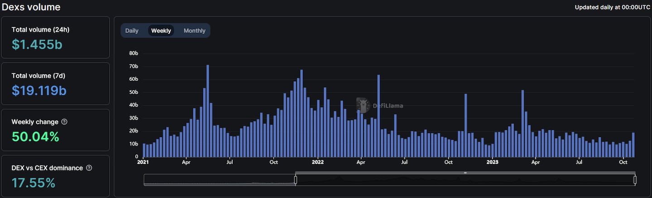The width and height of the screenshot is (652, 198).
Task: Click the $19.119b total 7d volume value
Action: click(x=39, y=90)
